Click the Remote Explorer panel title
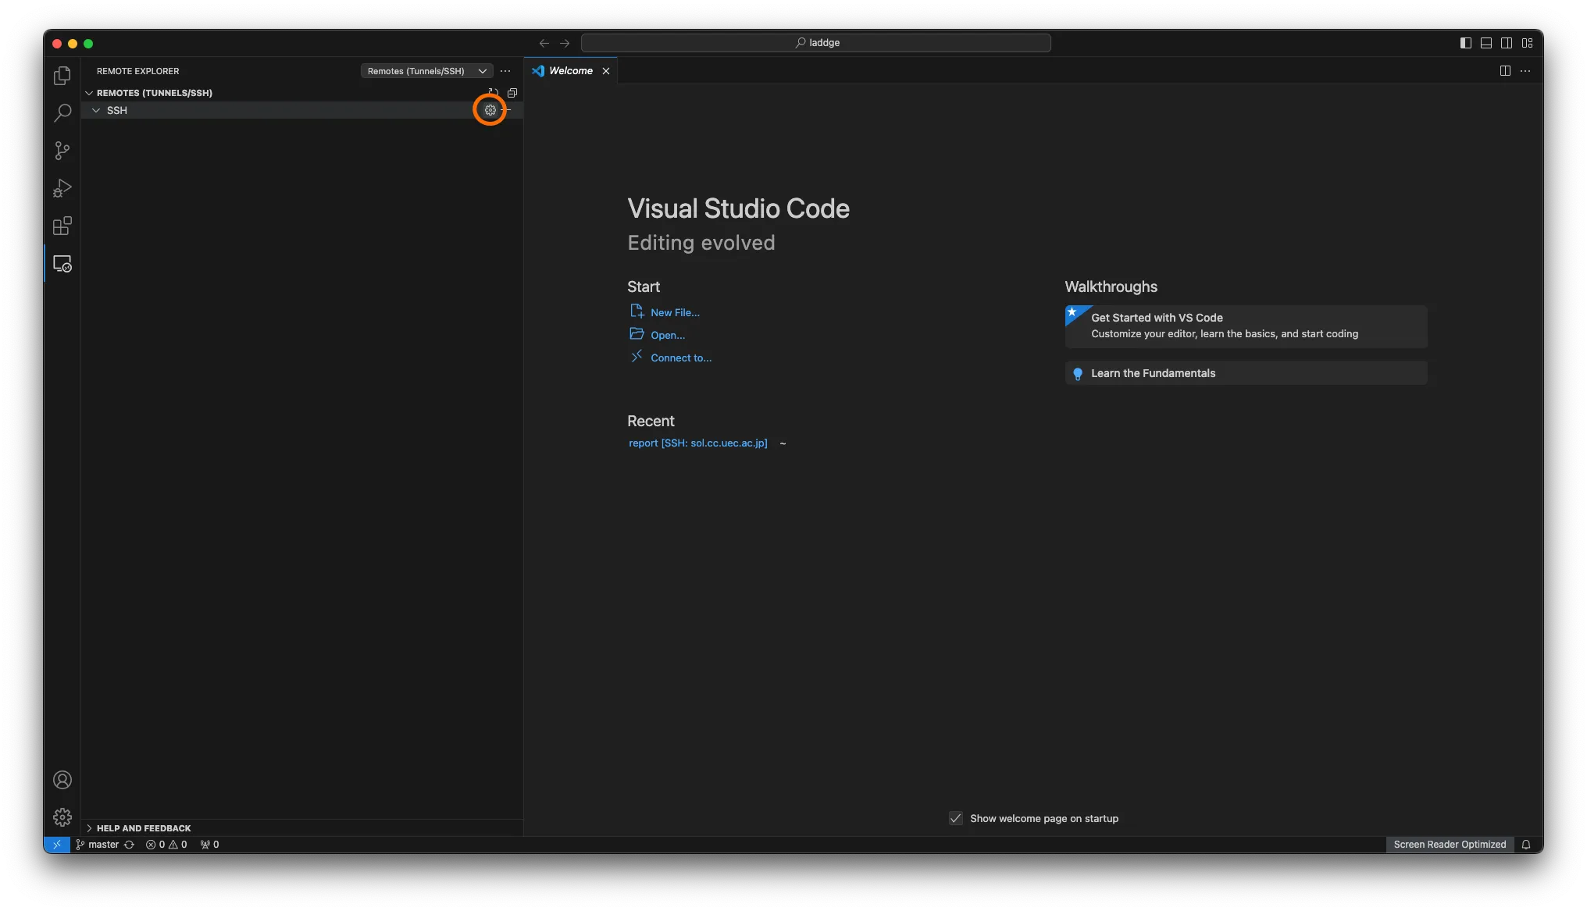 tap(137, 71)
